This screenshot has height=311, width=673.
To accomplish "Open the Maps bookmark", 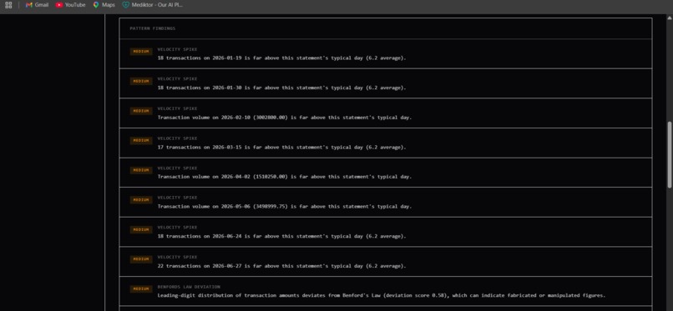I will (104, 5).
